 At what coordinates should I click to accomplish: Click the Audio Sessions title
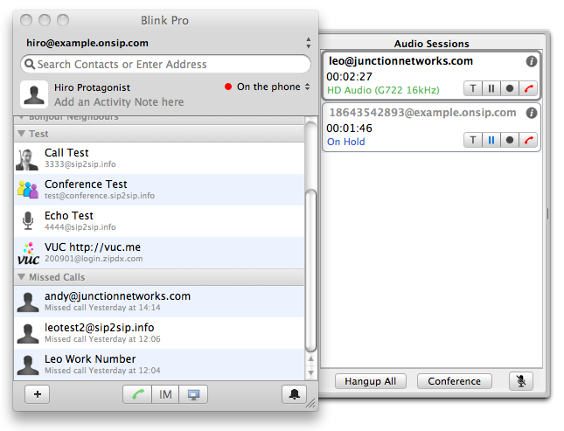(432, 44)
